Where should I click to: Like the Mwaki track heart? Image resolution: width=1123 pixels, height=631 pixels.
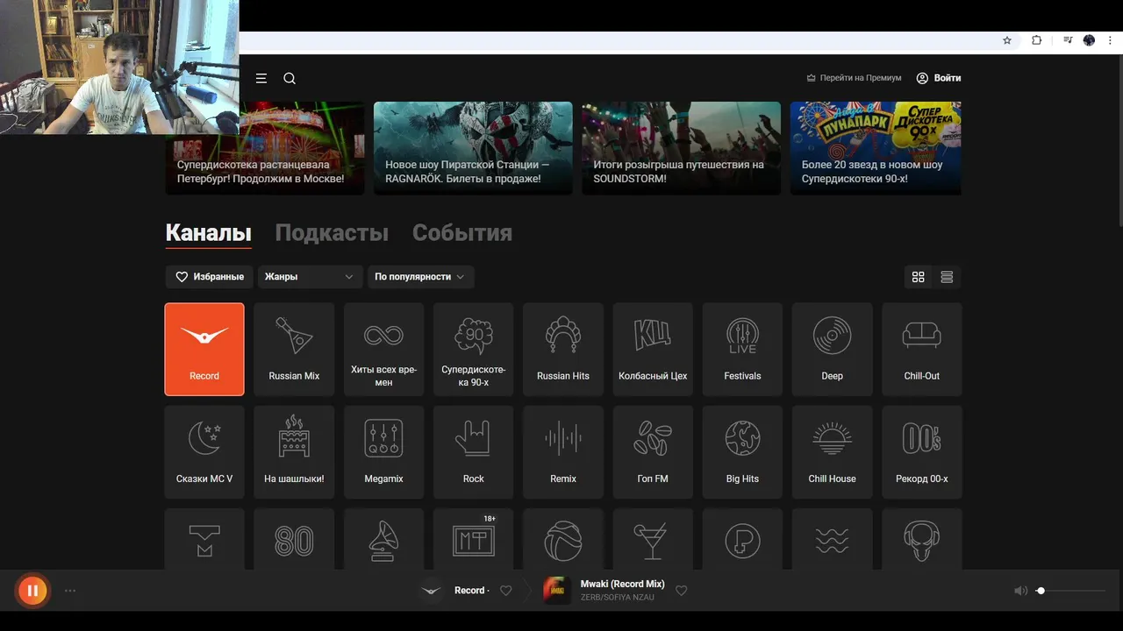681,591
